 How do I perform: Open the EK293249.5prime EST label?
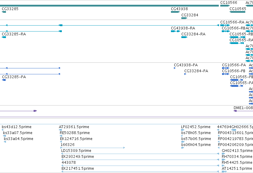tap(78, 157)
